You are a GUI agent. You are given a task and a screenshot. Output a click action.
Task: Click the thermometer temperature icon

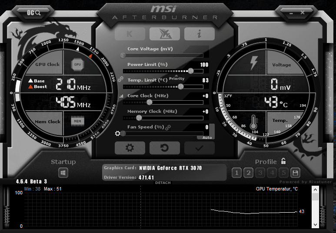(254, 122)
